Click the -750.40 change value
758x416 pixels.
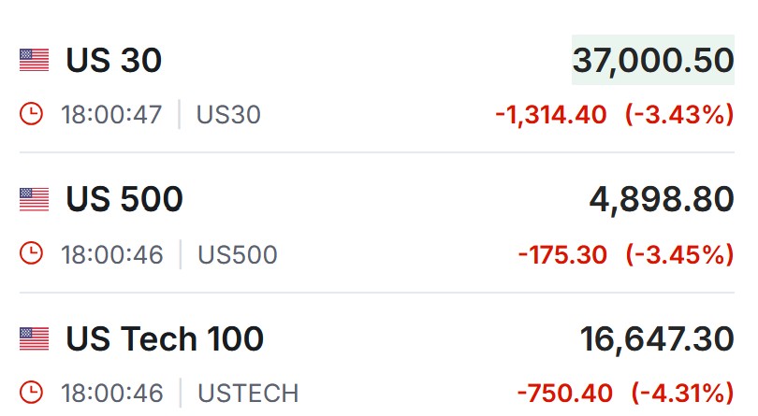coord(564,393)
